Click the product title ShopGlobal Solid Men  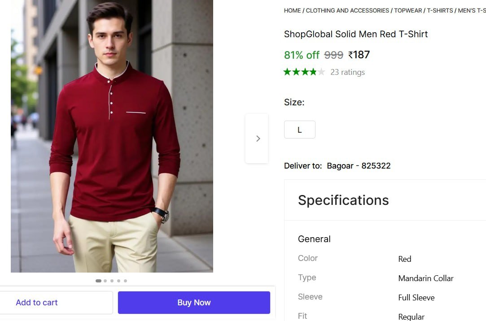[355, 34]
